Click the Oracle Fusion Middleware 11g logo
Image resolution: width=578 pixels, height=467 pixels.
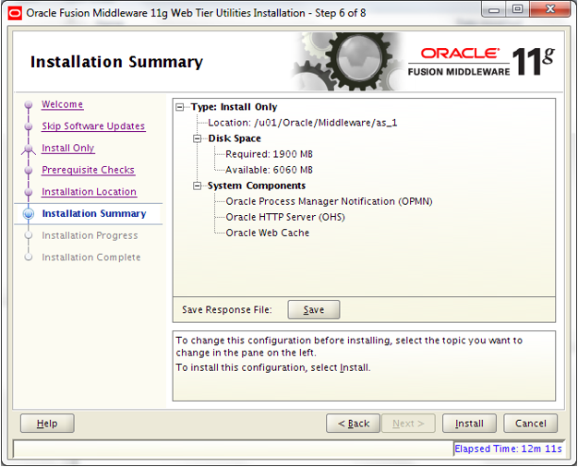pyautogui.click(x=481, y=62)
